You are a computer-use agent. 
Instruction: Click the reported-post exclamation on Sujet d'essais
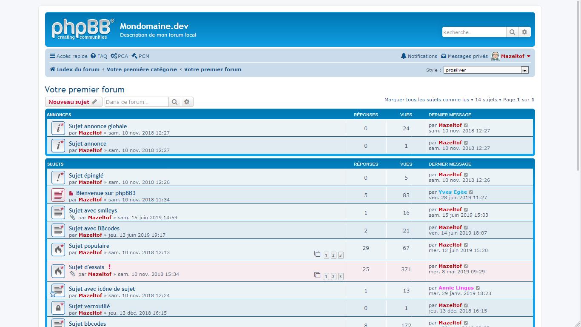(x=109, y=267)
